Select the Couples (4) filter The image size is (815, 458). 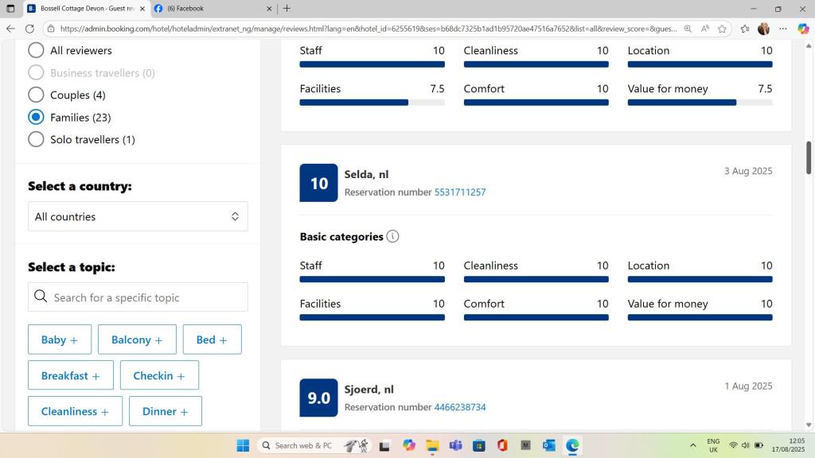pos(36,95)
